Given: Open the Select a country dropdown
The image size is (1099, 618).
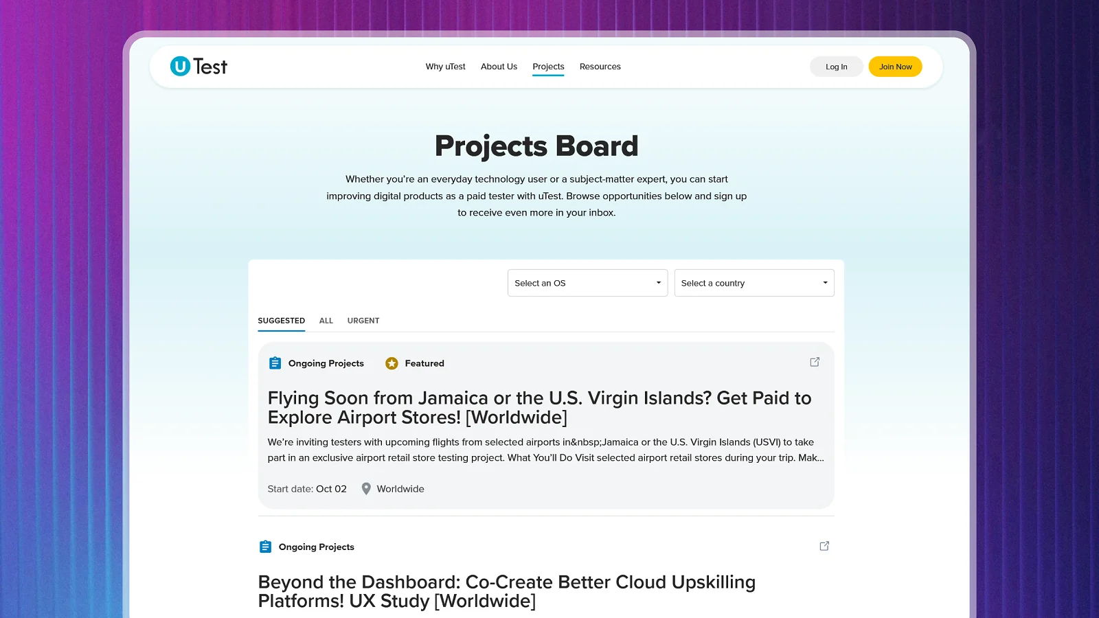Looking at the screenshot, I should (x=754, y=283).
